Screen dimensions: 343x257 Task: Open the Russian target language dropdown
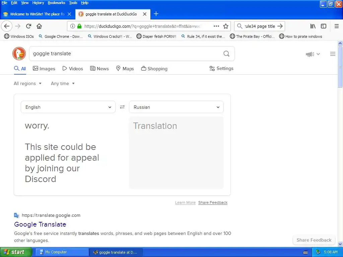click(176, 107)
